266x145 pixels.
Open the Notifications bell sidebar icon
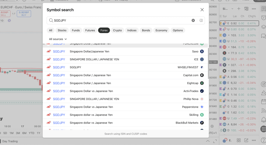[x=263, y=120]
